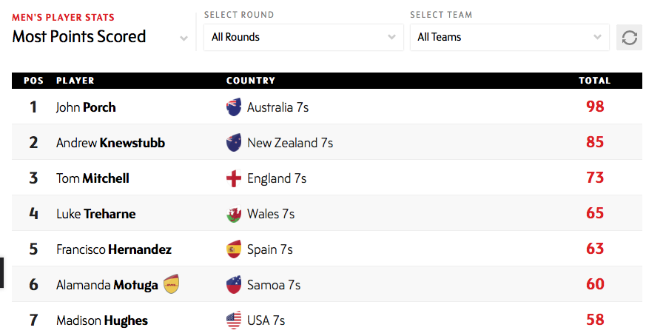Select Madison Hughes player name
This screenshot has height=336, width=646.
[x=102, y=320]
